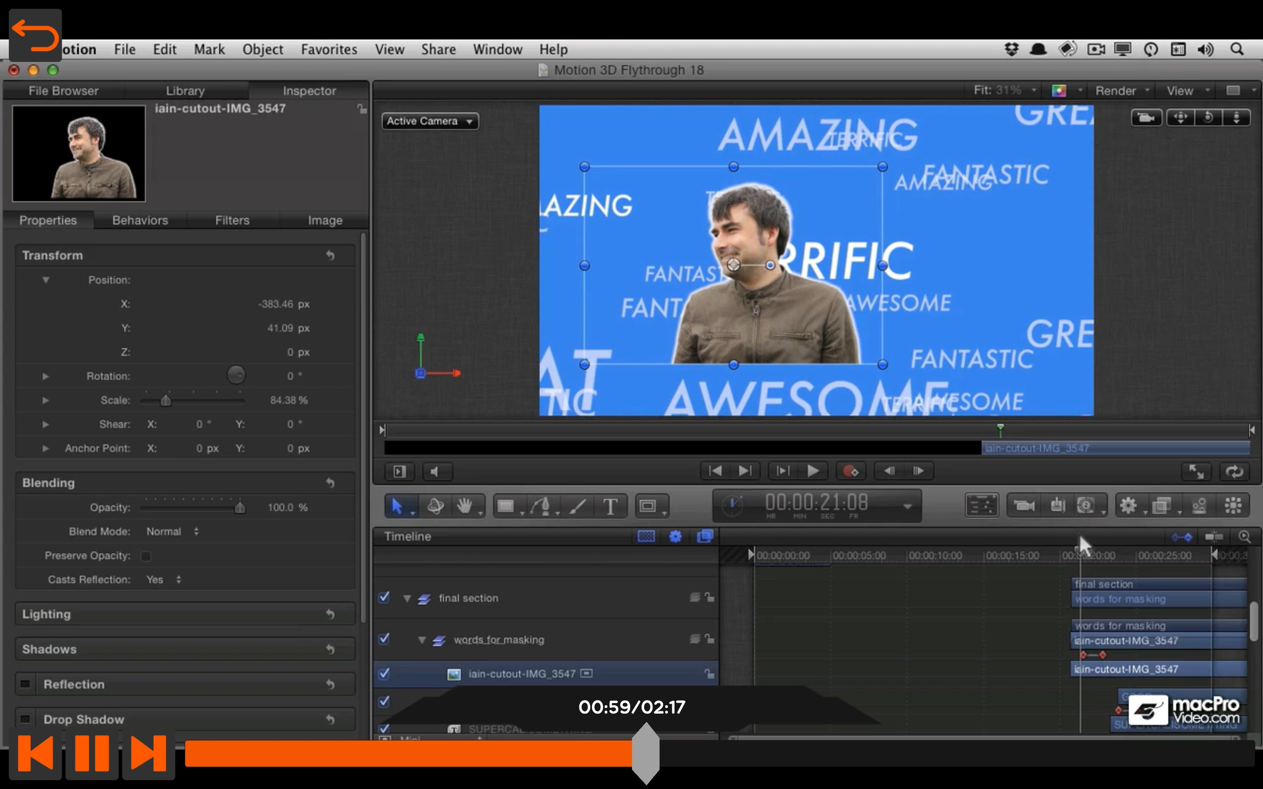Reset the Blending parameters
1263x789 pixels.
pos(330,483)
